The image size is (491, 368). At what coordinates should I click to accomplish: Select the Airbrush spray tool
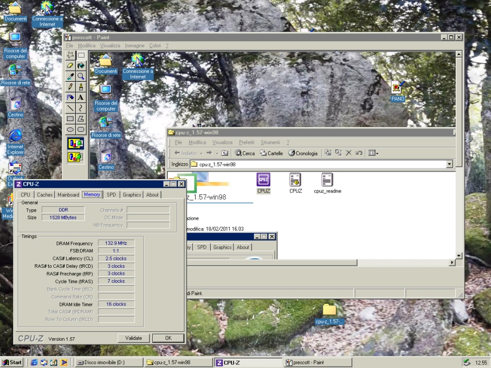70,98
